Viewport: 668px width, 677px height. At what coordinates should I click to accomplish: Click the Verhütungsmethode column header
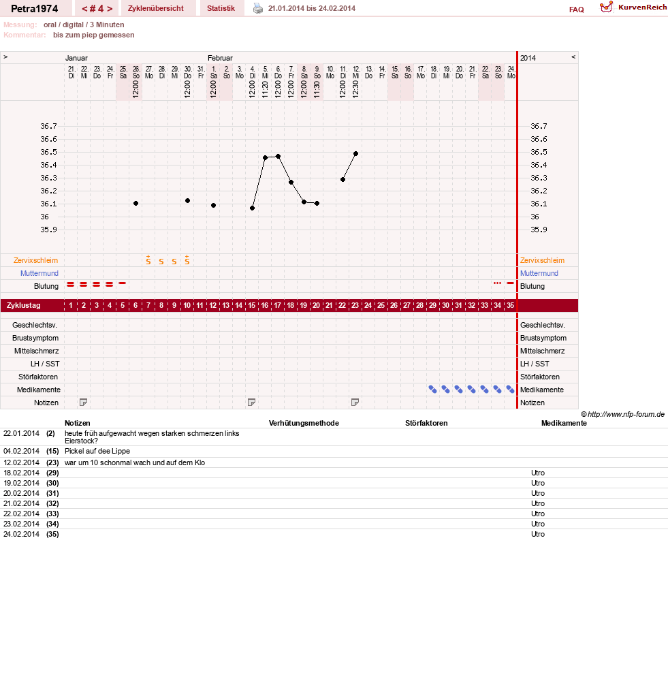click(x=304, y=423)
